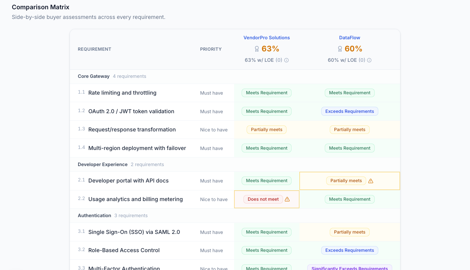Screen dimensions: 470x270
Task: Click the '63% w/ LOE' text
Action: click(x=259, y=60)
